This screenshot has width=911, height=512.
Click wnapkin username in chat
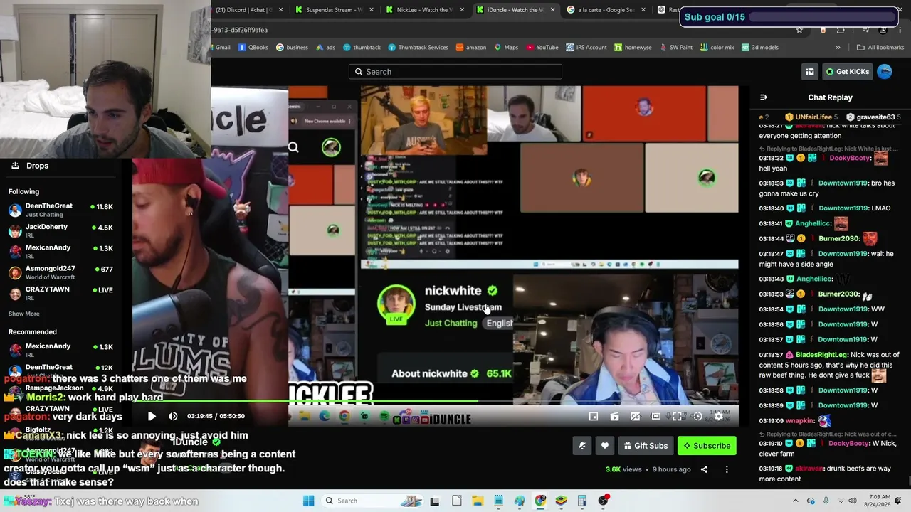point(799,421)
